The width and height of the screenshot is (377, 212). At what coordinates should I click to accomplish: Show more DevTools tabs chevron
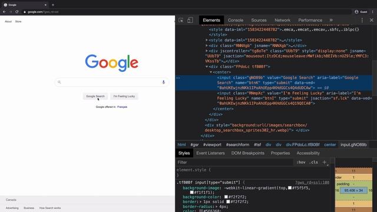click(x=331, y=20)
